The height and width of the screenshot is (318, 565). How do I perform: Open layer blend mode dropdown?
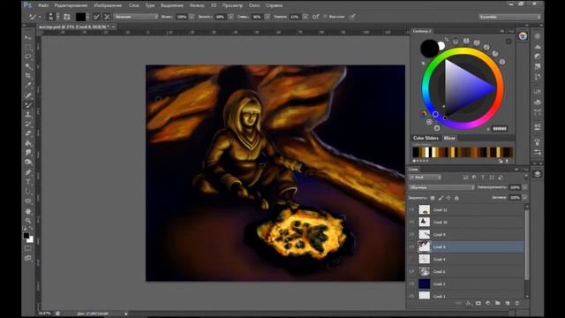point(441,187)
